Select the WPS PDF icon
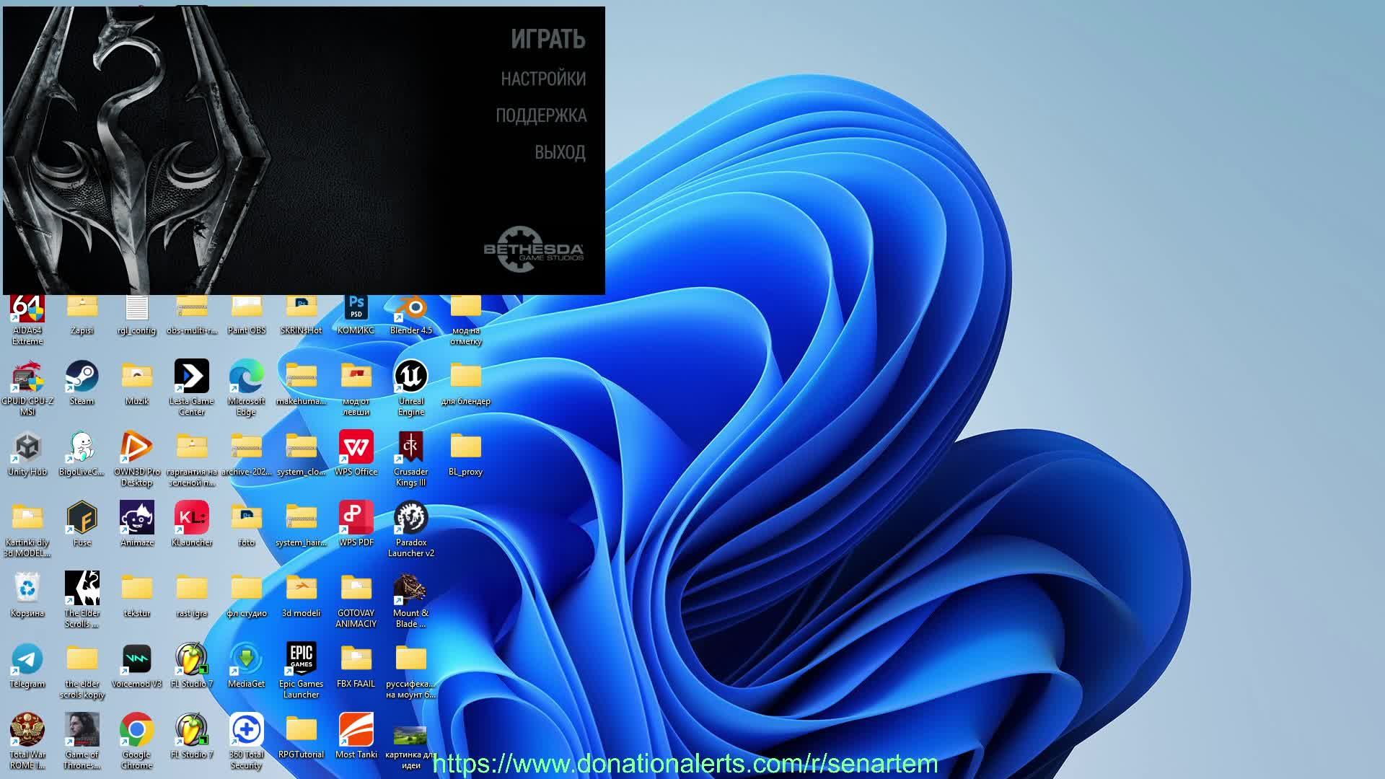 [x=356, y=524]
